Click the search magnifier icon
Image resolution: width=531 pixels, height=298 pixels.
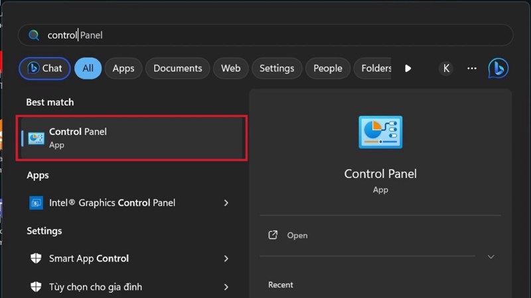(34, 35)
